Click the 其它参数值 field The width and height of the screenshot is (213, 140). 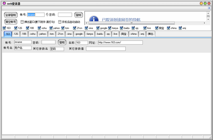pyautogui.click(x=106, y=49)
